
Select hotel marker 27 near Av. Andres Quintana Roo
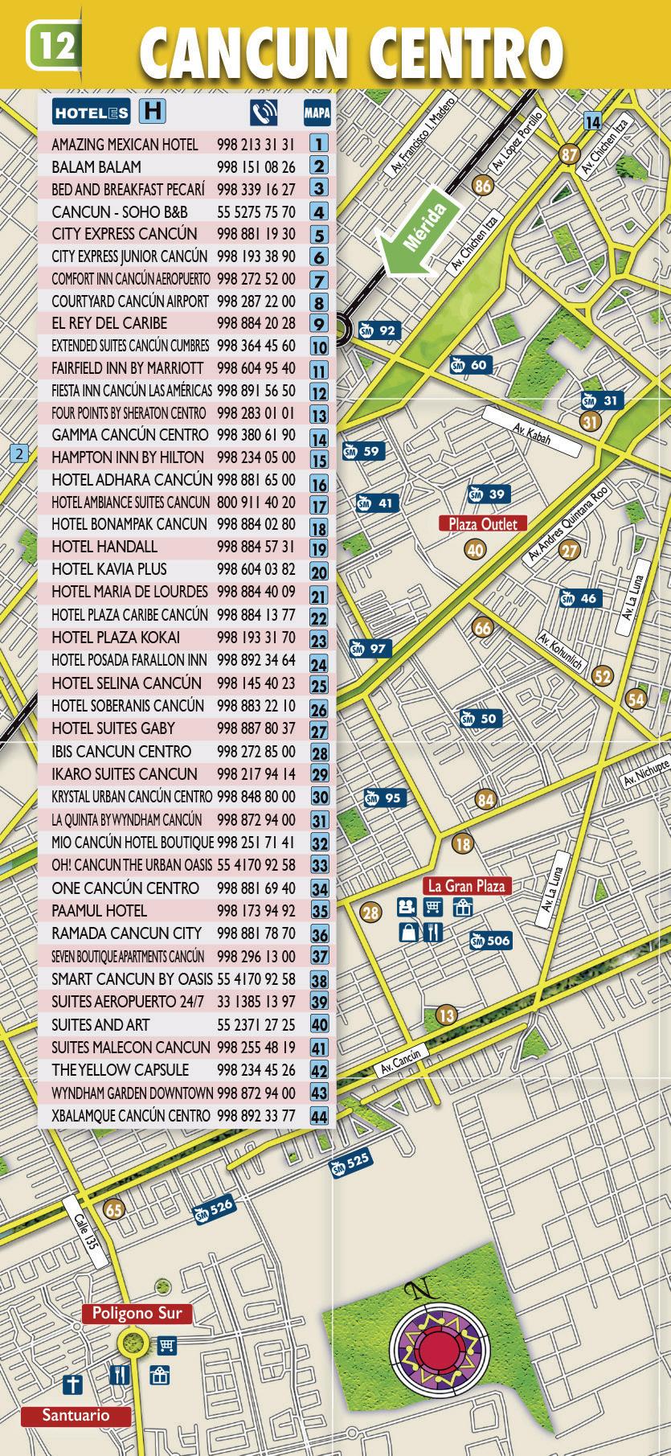(x=570, y=551)
